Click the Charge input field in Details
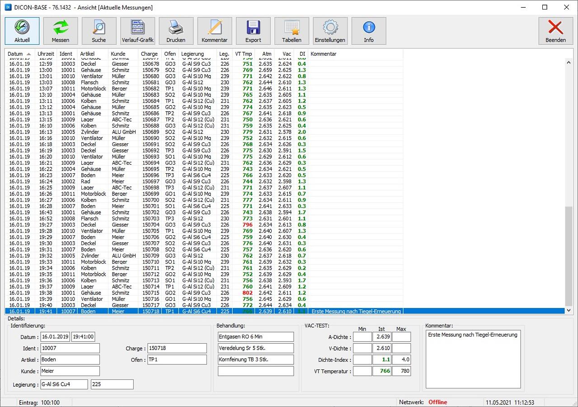This screenshot has height=407, width=578. point(177,348)
